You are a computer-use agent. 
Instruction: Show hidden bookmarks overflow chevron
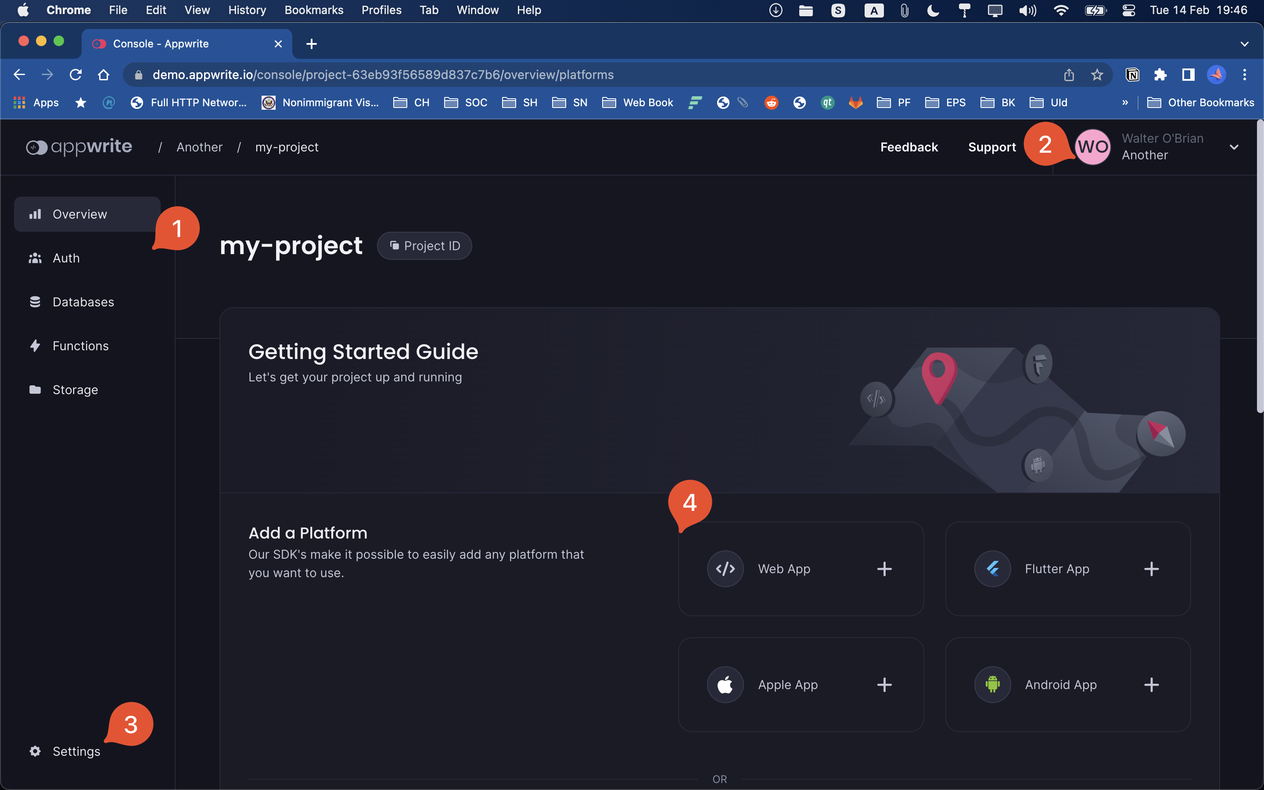tap(1125, 102)
